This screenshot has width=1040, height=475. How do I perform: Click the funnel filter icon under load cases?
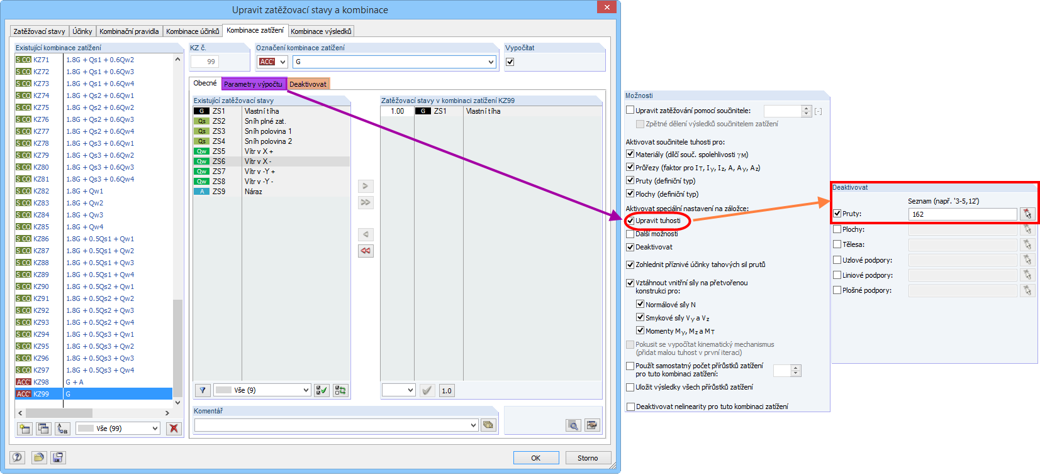[203, 390]
